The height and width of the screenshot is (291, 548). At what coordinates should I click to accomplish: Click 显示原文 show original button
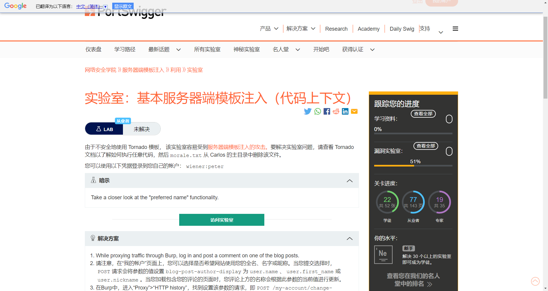[123, 6]
